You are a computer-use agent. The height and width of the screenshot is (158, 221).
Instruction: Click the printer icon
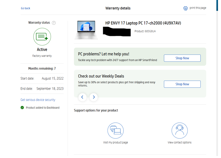tap(185, 8)
